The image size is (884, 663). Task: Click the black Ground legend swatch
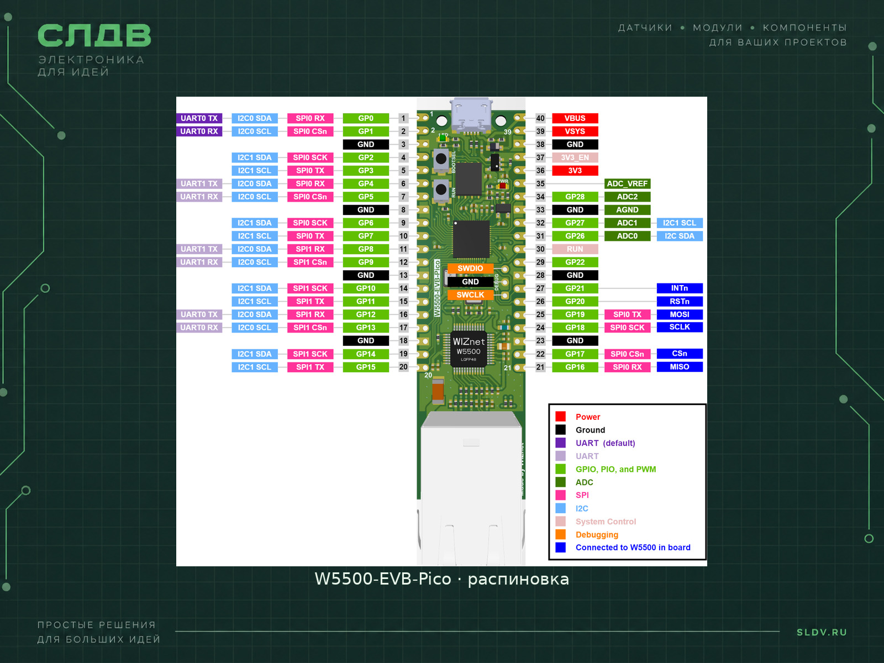pos(560,430)
